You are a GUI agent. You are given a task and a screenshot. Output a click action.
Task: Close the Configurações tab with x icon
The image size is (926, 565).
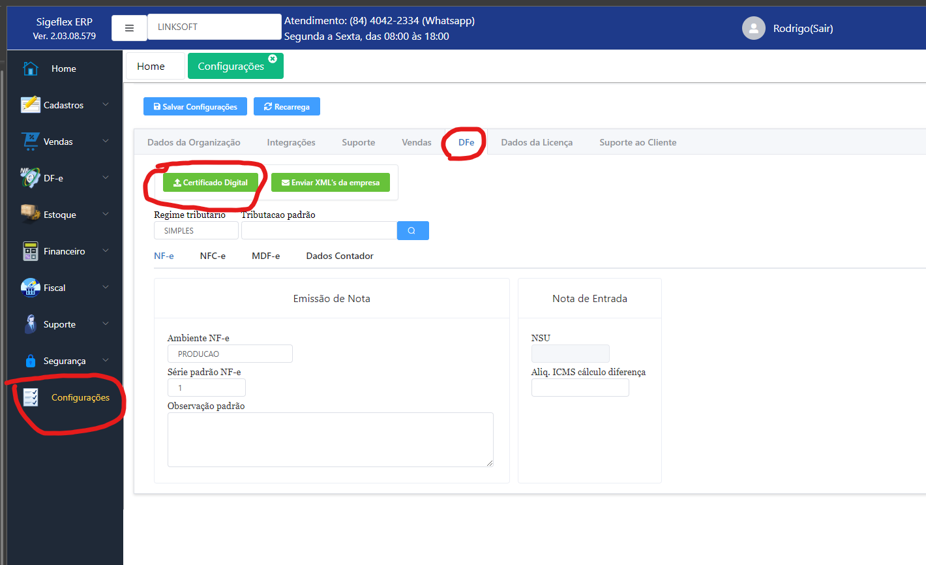273,59
